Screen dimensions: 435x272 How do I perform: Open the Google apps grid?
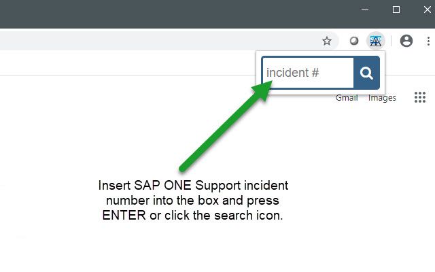[420, 97]
